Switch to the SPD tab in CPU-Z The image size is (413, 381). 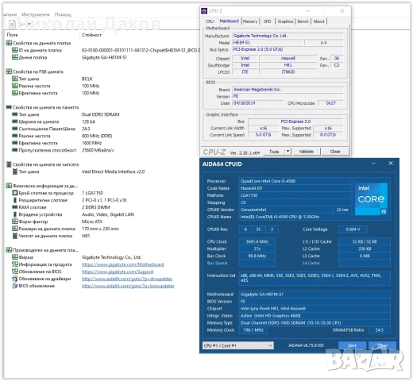[267, 21]
